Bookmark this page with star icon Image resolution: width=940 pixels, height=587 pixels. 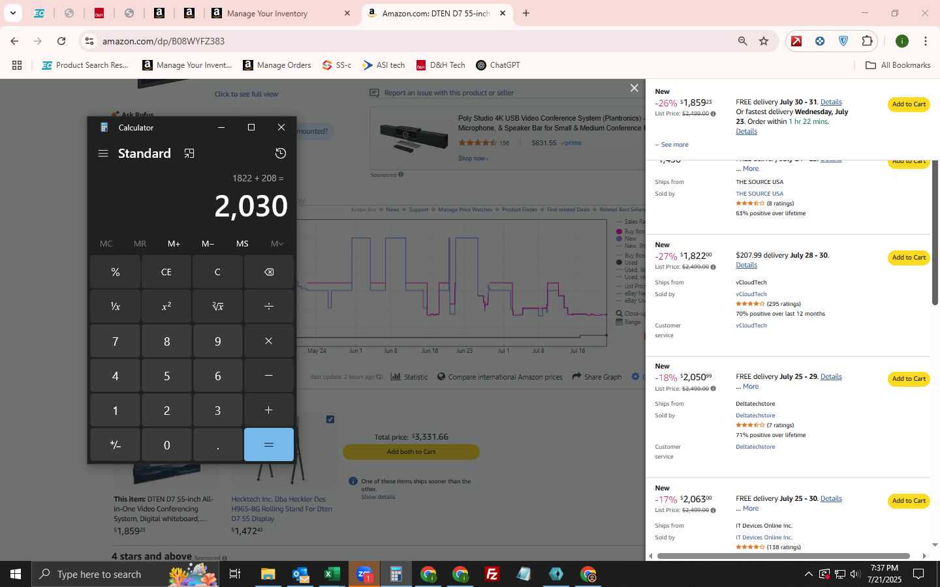[x=764, y=41]
